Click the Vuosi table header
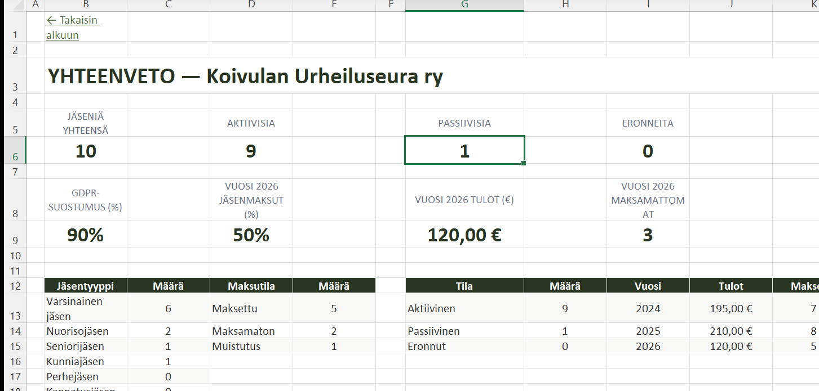Image resolution: width=819 pixels, height=391 pixels. [648, 286]
